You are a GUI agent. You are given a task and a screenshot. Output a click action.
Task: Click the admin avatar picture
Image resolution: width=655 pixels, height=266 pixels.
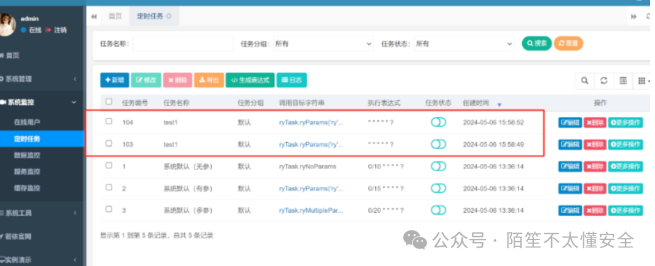click(x=7, y=25)
